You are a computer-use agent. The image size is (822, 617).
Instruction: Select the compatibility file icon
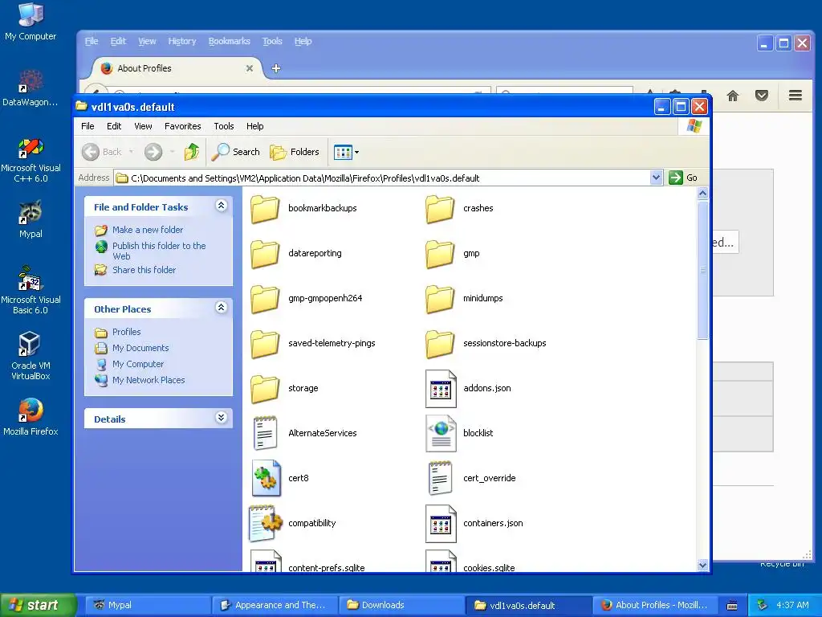(265, 523)
